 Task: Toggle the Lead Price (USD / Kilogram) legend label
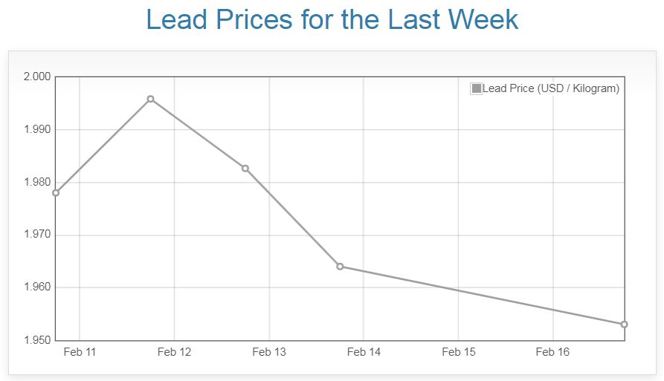(x=550, y=89)
